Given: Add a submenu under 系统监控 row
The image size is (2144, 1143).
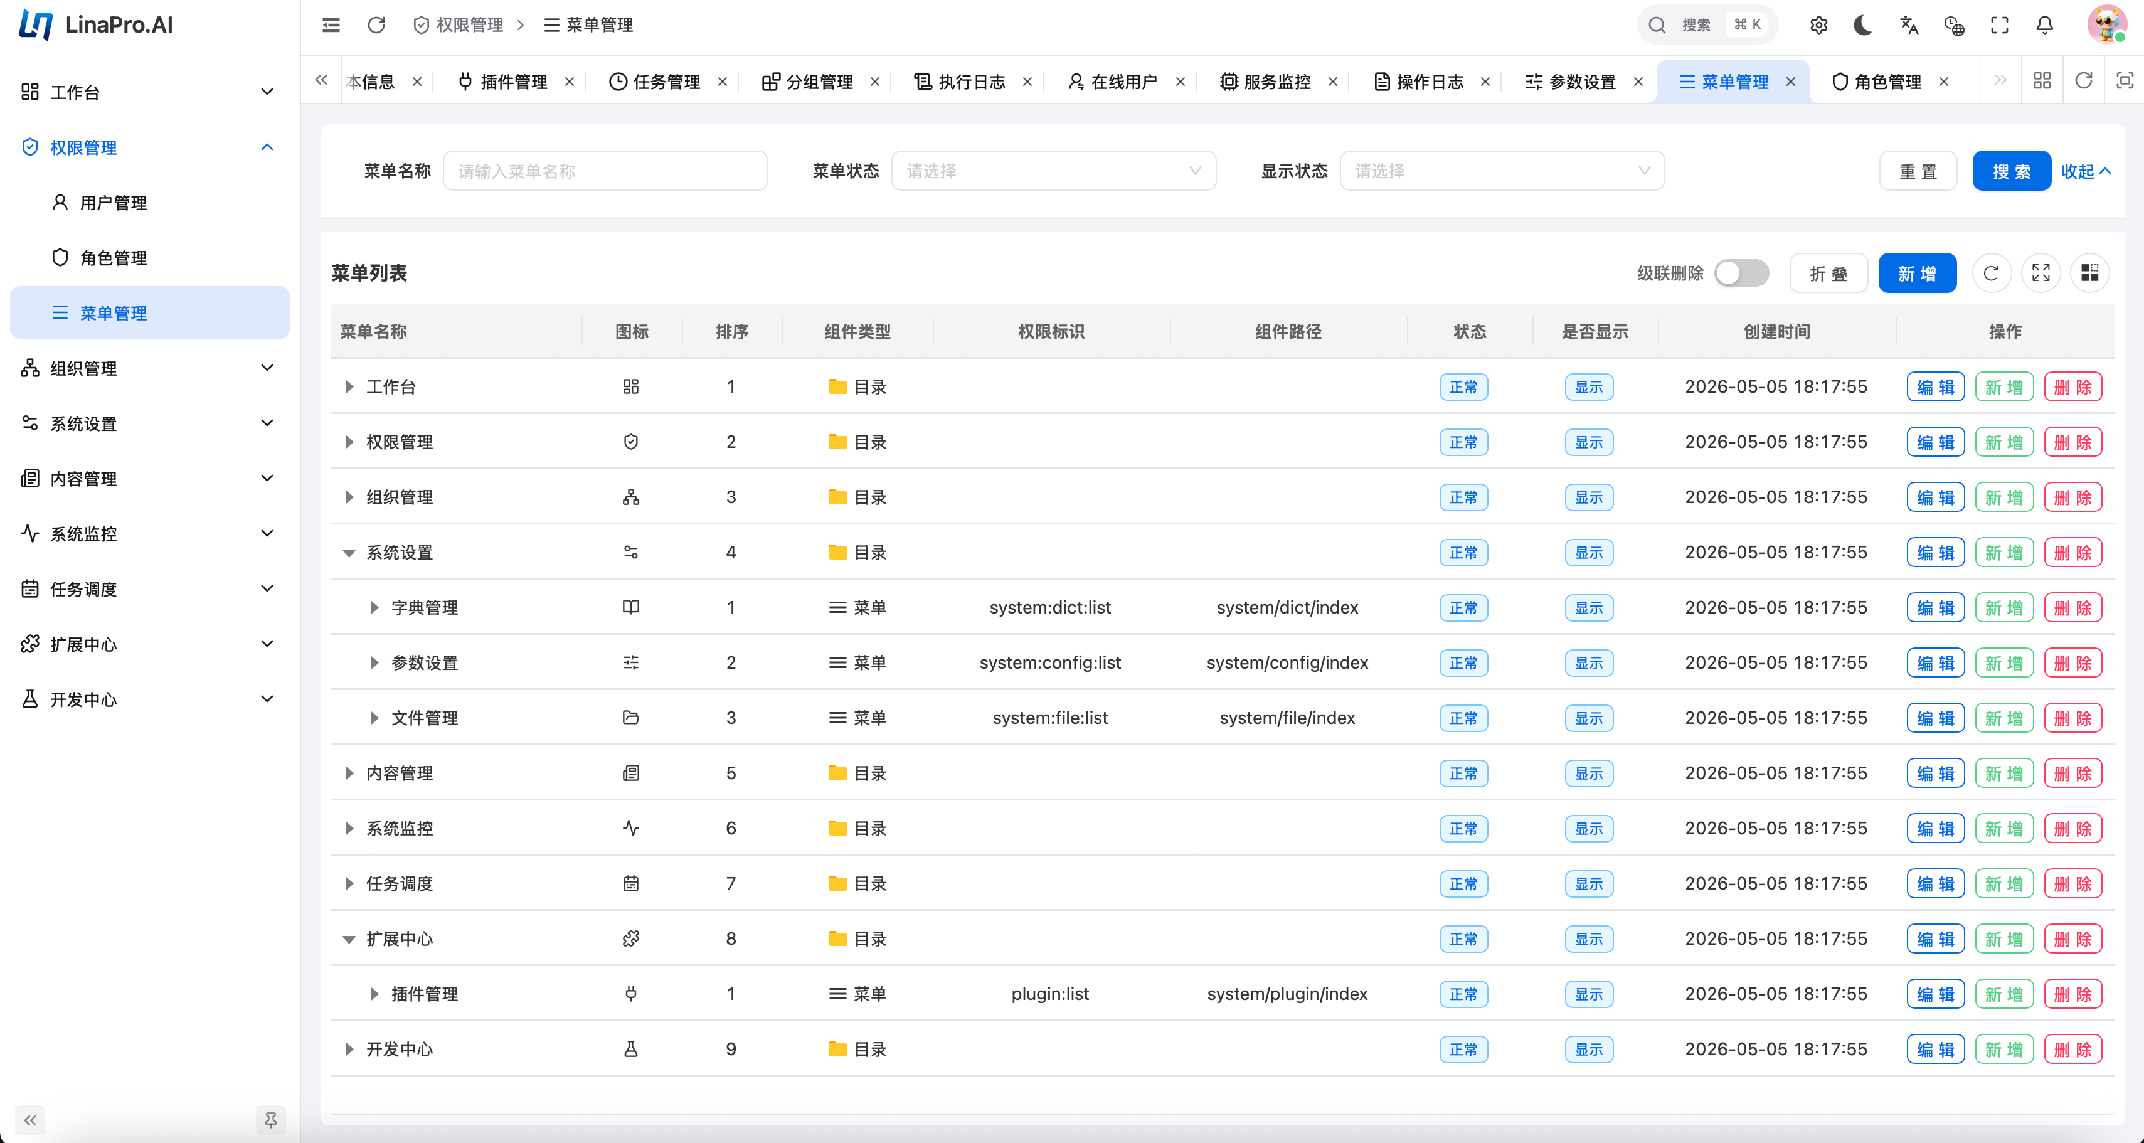Looking at the screenshot, I should coord(2003,828).
